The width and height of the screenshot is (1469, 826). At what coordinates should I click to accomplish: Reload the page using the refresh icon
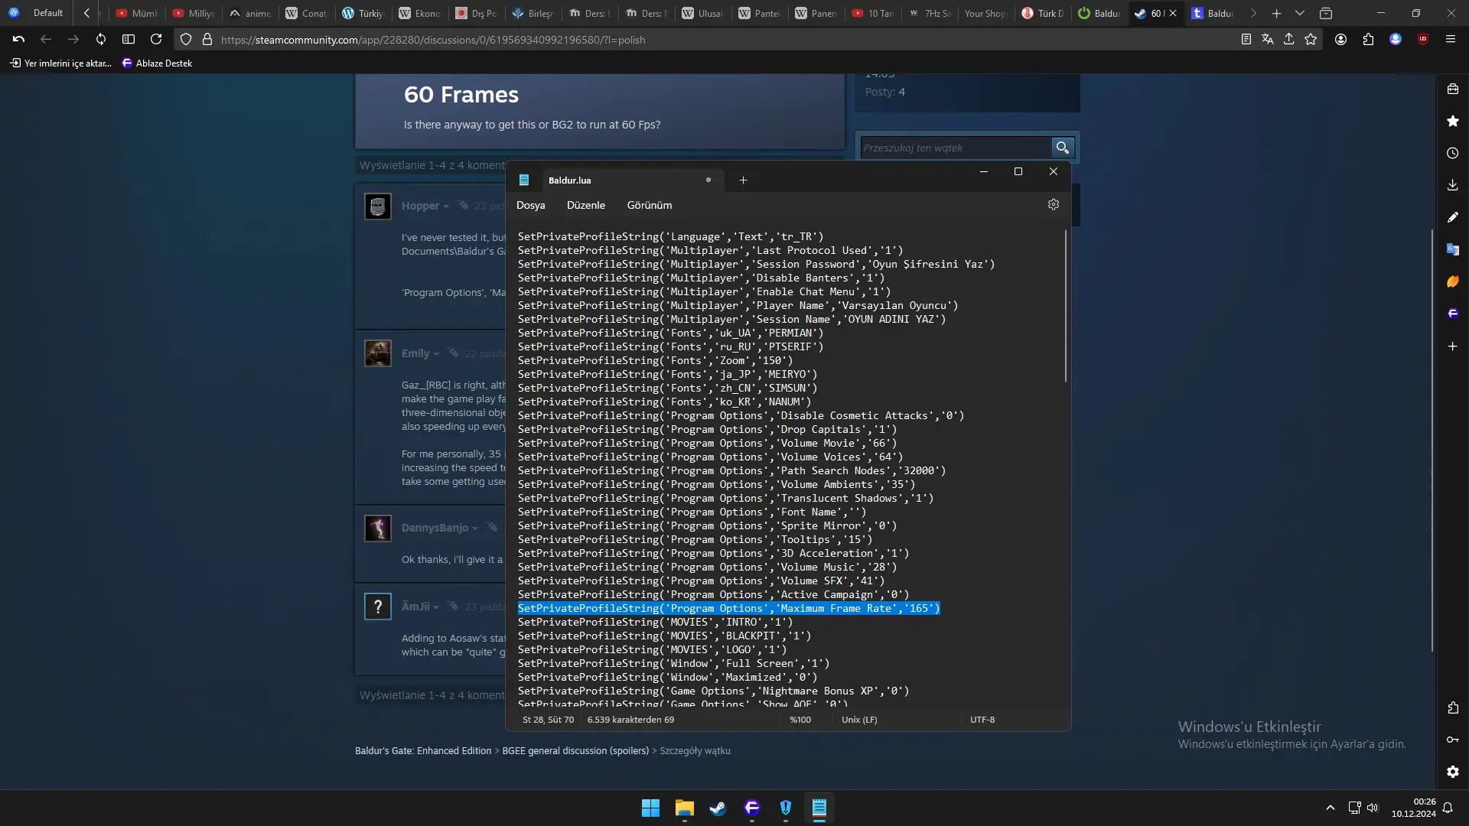(156, 39)
